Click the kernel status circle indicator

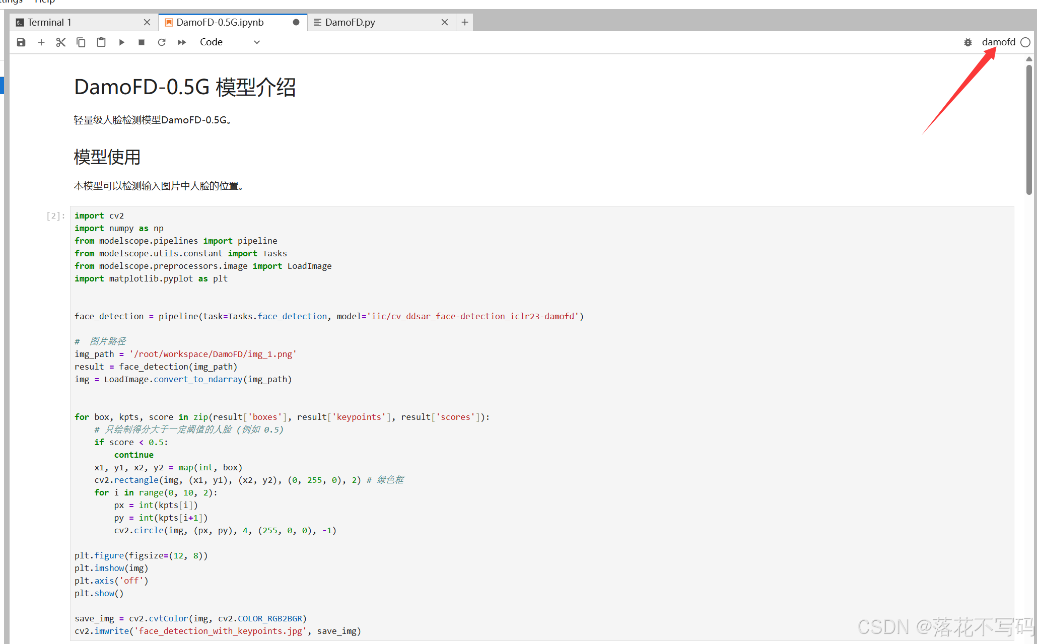(1025, 42)
